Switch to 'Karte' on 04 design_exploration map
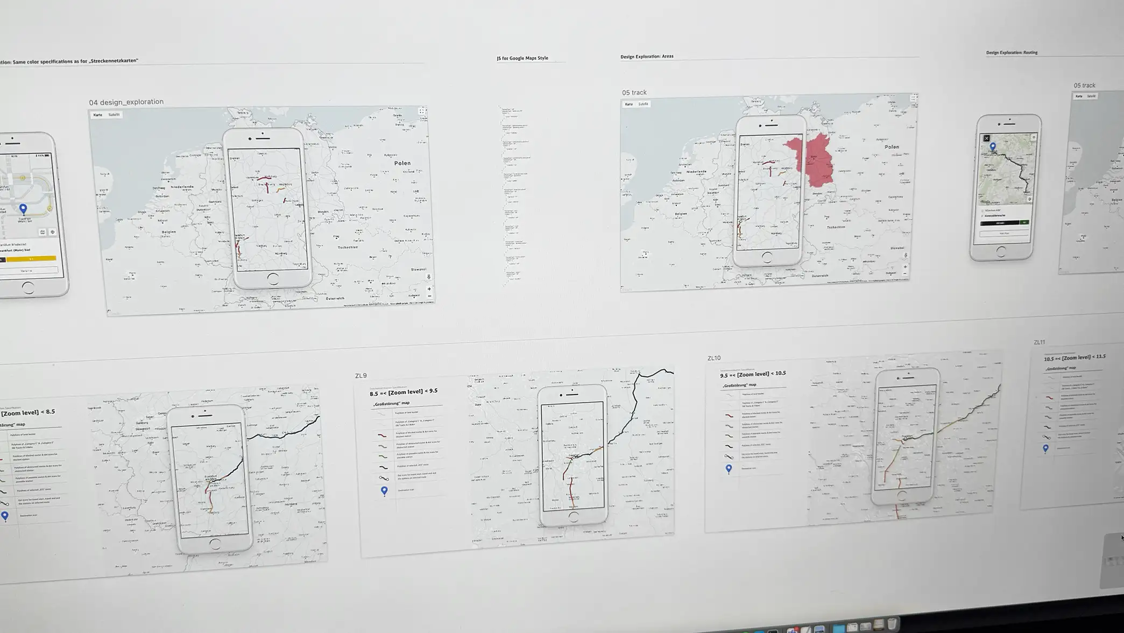 98,115
